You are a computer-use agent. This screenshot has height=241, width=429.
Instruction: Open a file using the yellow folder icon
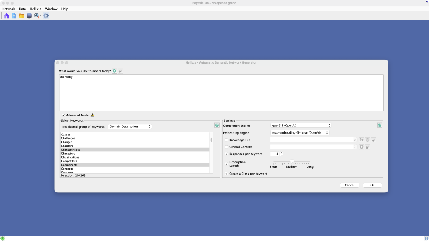(x=21, y=16)
